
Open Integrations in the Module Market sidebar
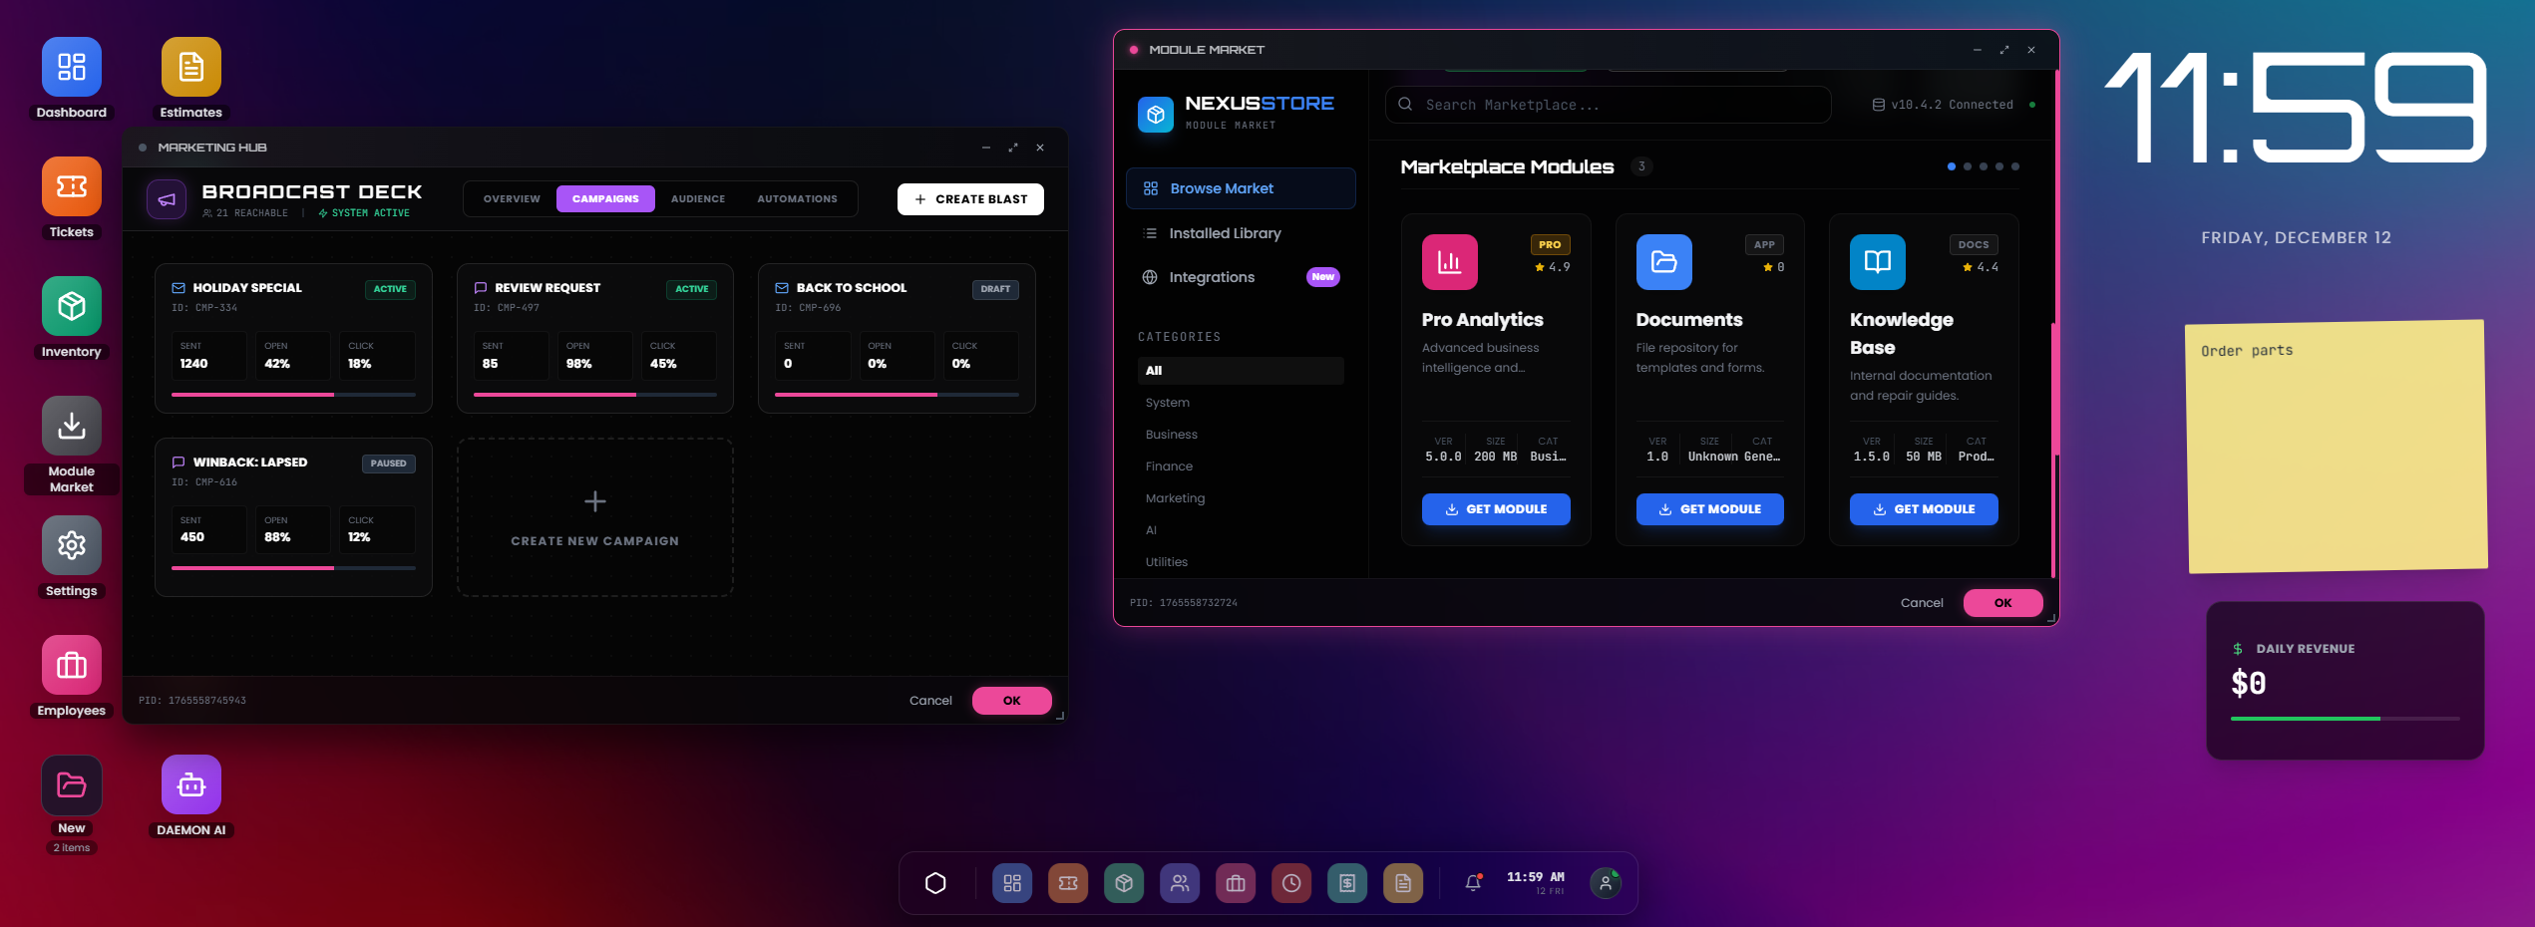(1213, 277)
